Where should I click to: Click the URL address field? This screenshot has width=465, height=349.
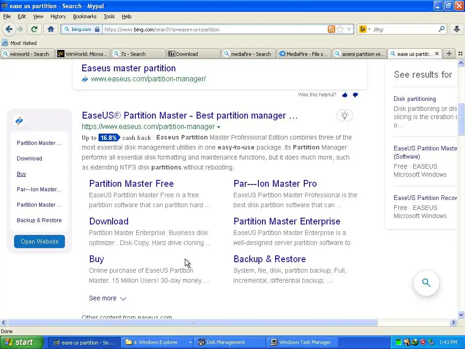point(215,30)
